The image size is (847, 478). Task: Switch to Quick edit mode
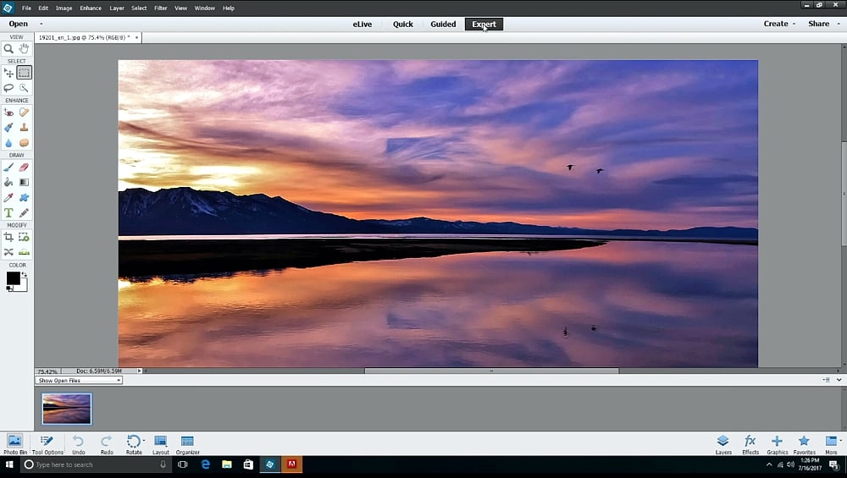point(403,24)
